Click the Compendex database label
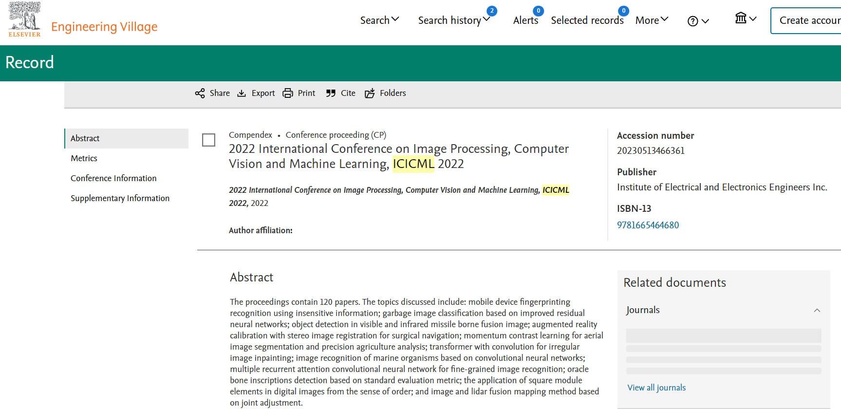841x409 pixels. point(250,135)
